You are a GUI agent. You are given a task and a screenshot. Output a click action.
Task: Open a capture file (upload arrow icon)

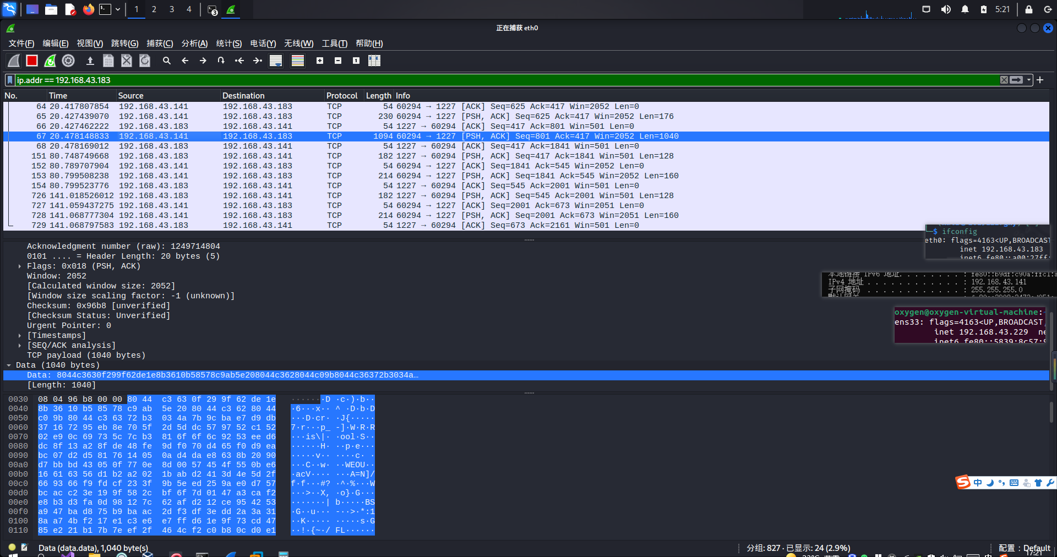click(90, 61)
